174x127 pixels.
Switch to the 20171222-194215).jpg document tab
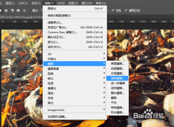[x=21, y=17]
